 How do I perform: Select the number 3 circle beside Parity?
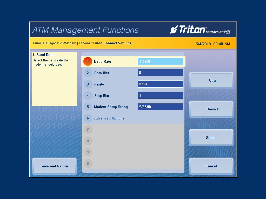pyautogui.click(x=88, y=84)
